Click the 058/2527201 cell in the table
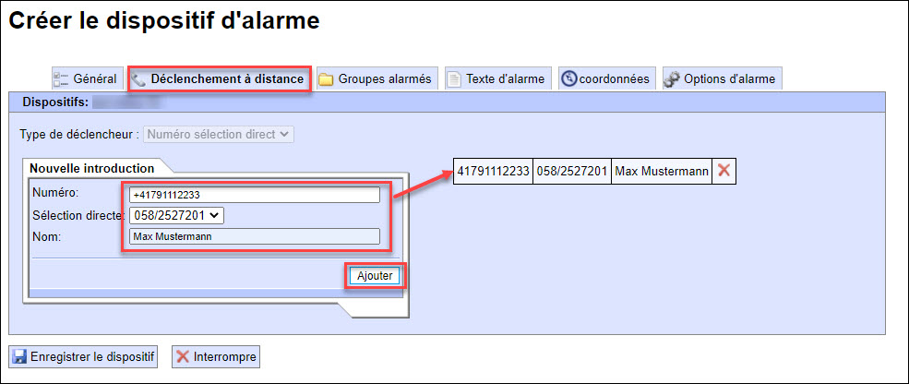Screen dimensions: 909x384 click(x=571, y=171)
